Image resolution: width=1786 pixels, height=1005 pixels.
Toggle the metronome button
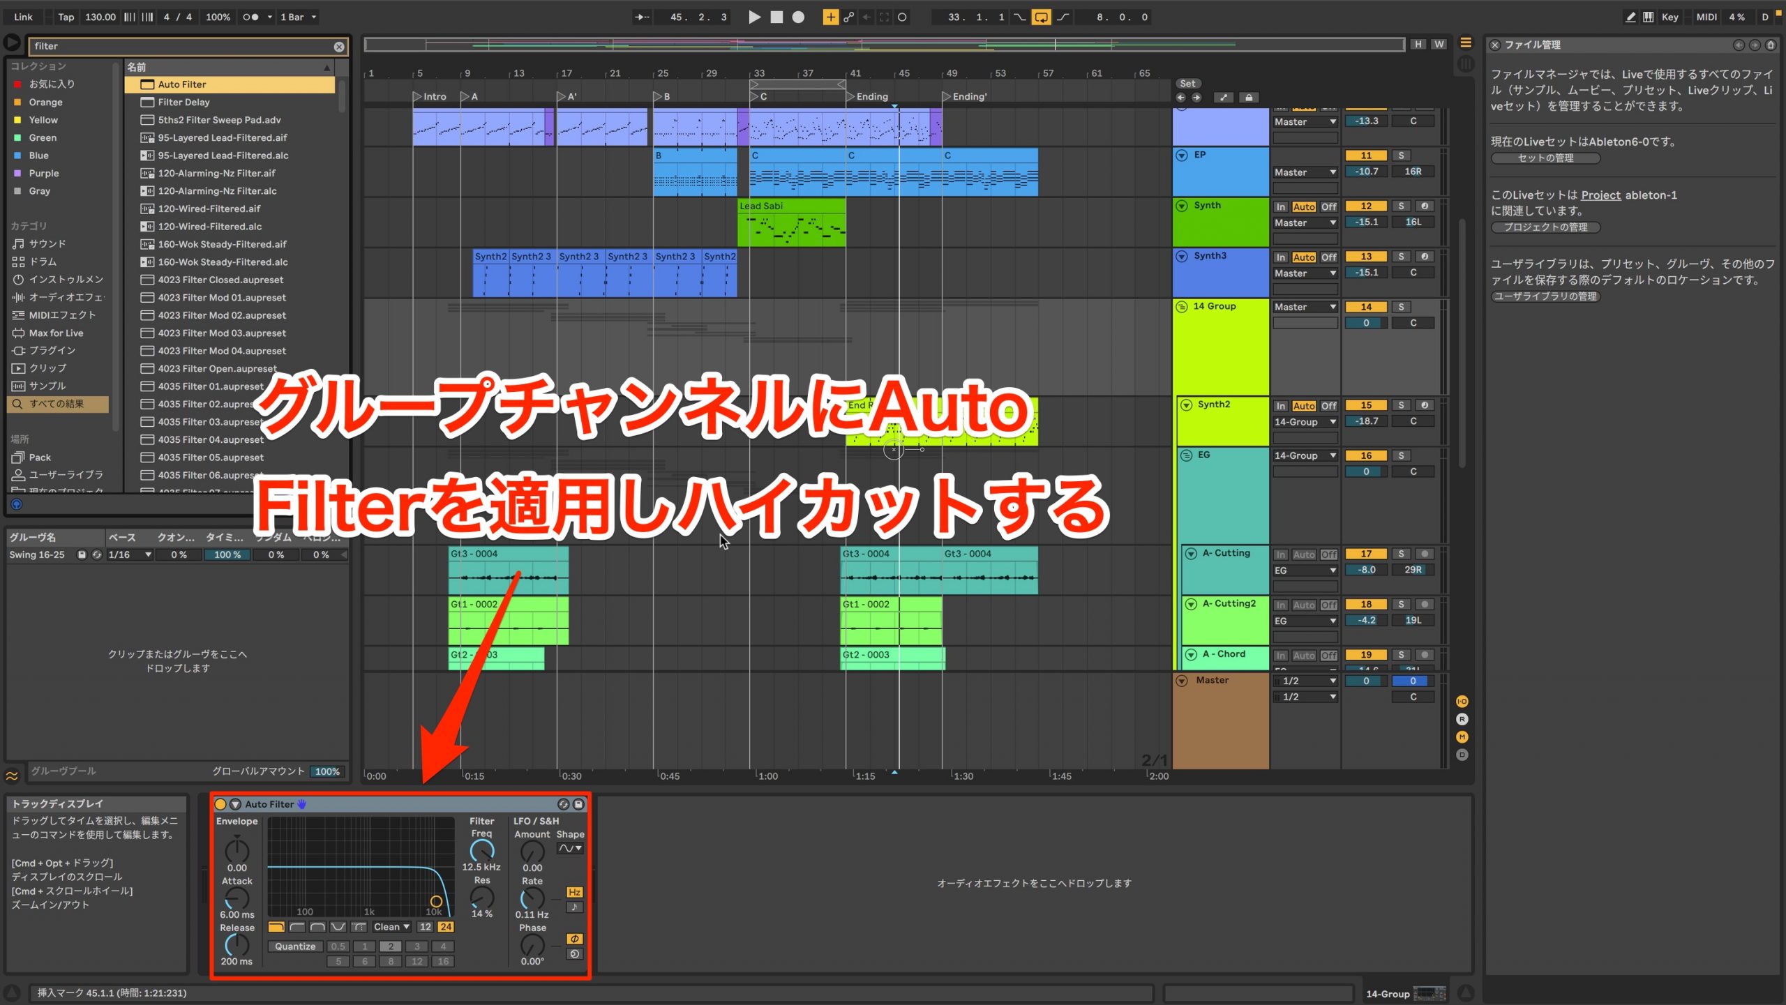(251, 17)
